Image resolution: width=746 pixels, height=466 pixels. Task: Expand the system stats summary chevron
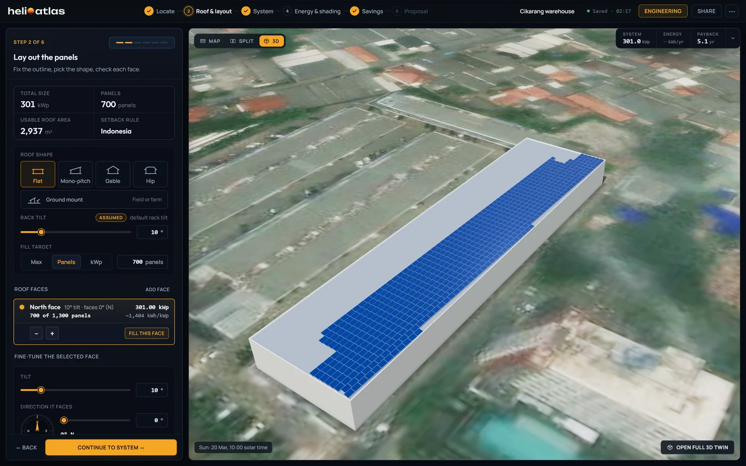click(x=733, y=38)
